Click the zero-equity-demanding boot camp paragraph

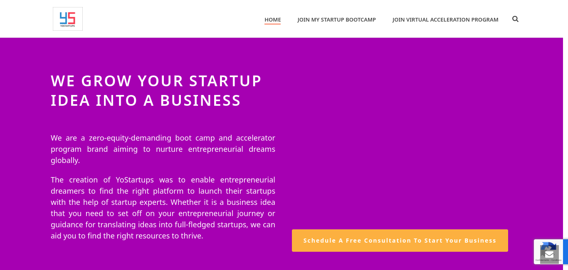click(163, 149)
